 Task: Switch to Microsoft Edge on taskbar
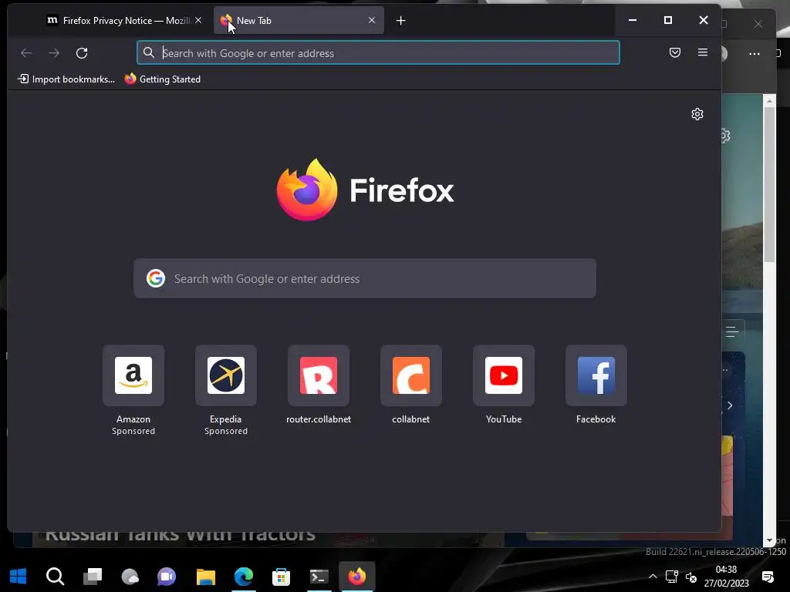244,577
